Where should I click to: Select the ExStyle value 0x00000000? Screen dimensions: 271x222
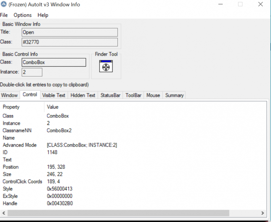click(60, 196)
